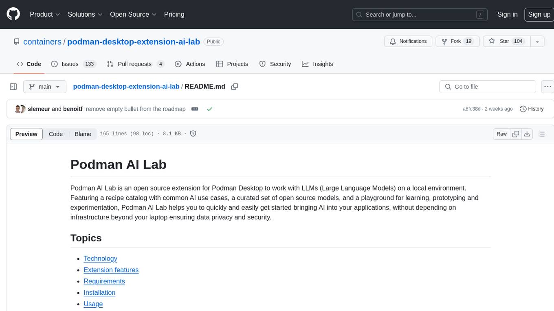Open benoitf's author profile
The image size is (554, 311).
[x=73, y=109]
